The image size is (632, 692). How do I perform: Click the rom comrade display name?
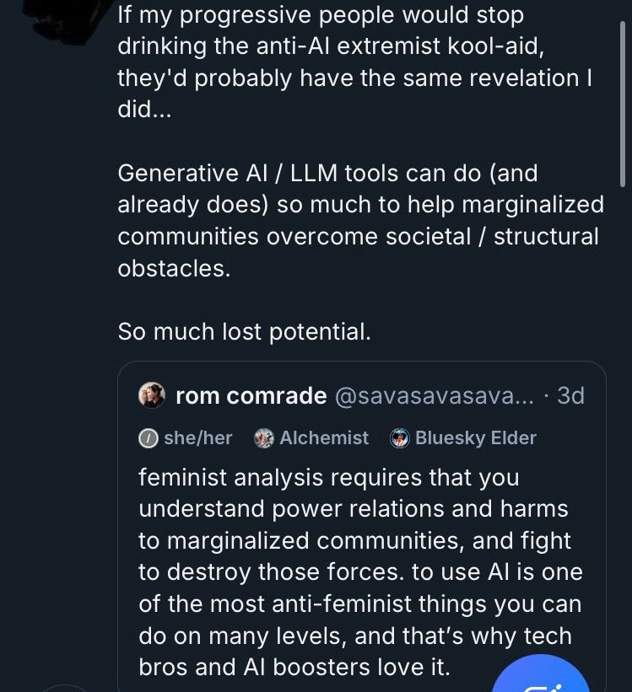coord(251,395)
